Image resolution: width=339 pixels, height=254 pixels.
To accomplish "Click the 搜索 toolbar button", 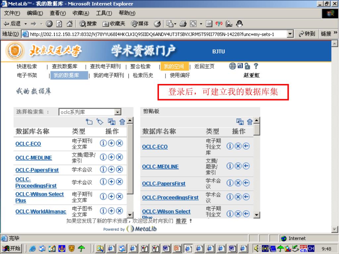I will (x=88, y=23).
